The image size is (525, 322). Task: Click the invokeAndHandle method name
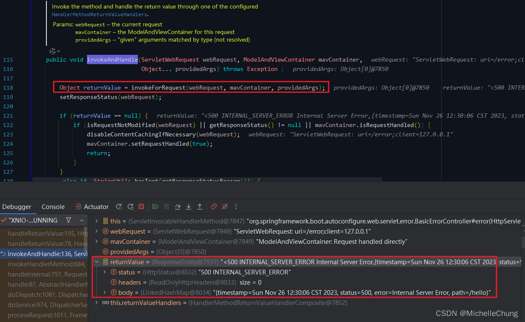(112, 59)
